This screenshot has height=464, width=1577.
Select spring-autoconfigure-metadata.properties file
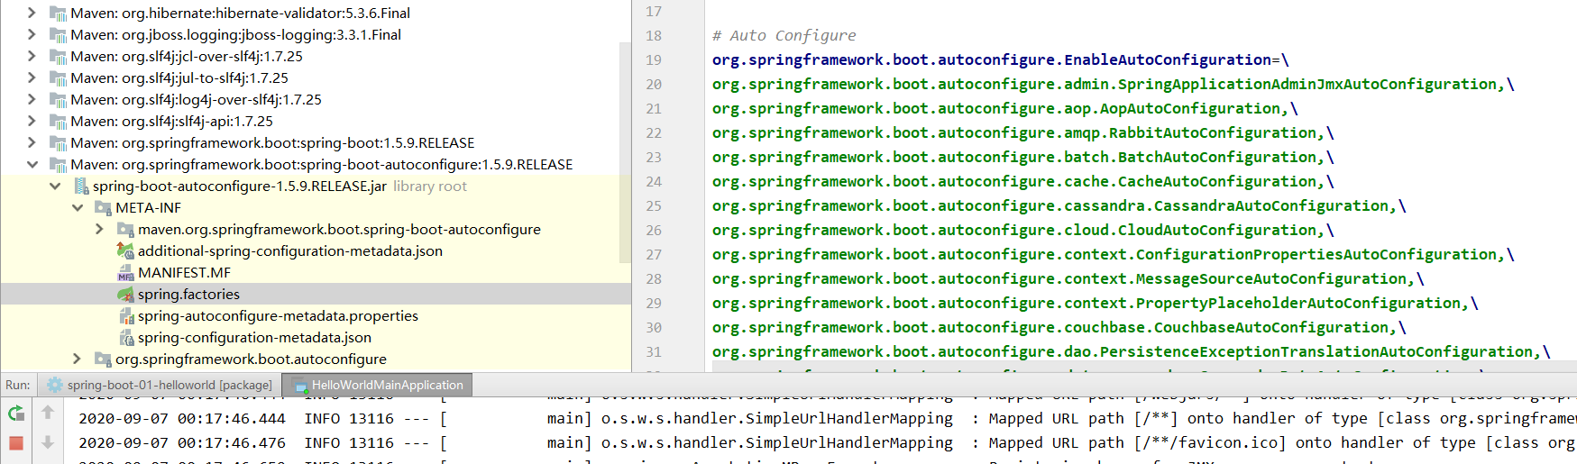coord(278,315)
